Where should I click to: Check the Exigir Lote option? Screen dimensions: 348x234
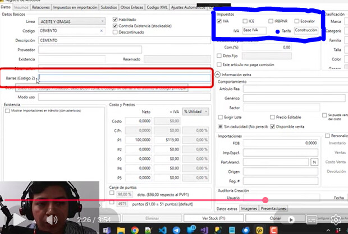pyautogui.click(x=219, y=117)
